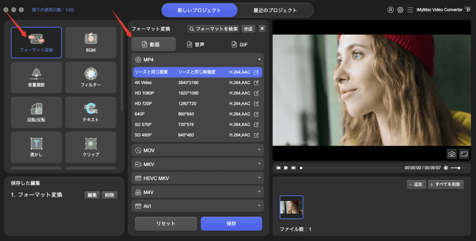Click the 作成 create button

click(248, 29)
